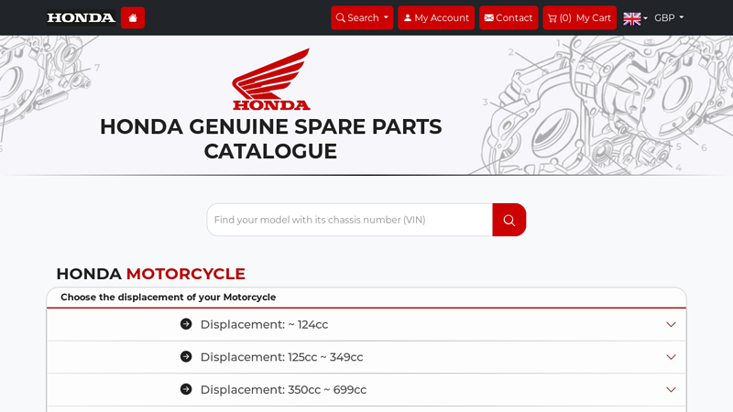Click arrow icon beside Displacement 350cc ~ 699cc
Viewport: 733px width, 412px height.
click(186, 389)
